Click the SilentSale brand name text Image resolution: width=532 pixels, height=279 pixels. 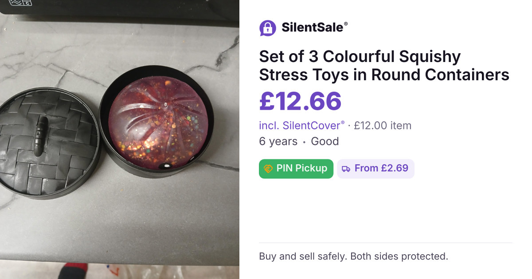[x=312, y=27]
